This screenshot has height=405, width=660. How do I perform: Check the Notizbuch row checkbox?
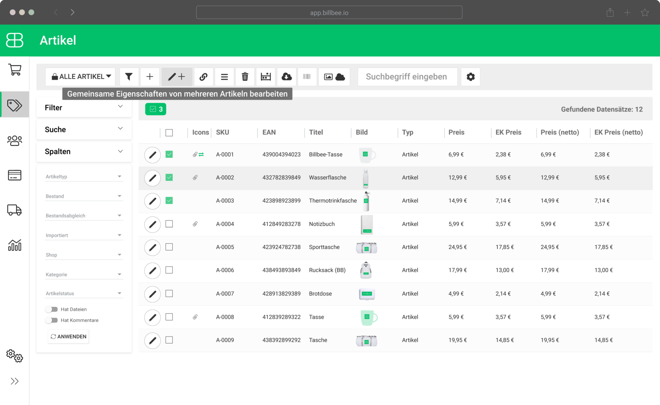click(x=169, y=224)
